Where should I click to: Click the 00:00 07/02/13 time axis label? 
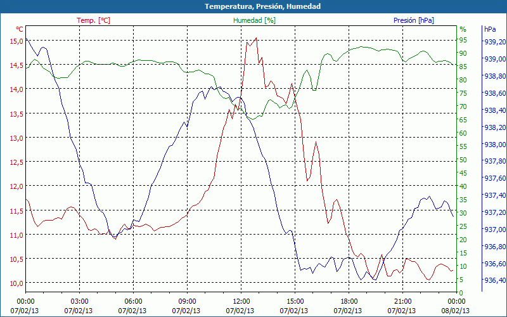tap(25, 306)
